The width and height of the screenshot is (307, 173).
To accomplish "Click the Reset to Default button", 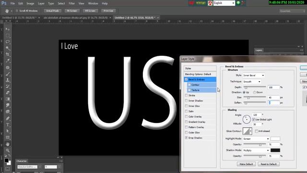I will (269, 164).
